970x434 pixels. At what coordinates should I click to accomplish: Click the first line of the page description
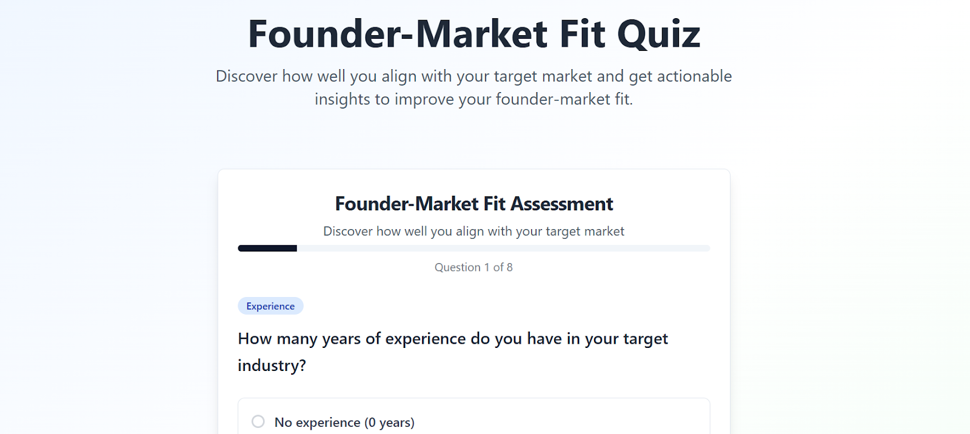tap(473, 76)
